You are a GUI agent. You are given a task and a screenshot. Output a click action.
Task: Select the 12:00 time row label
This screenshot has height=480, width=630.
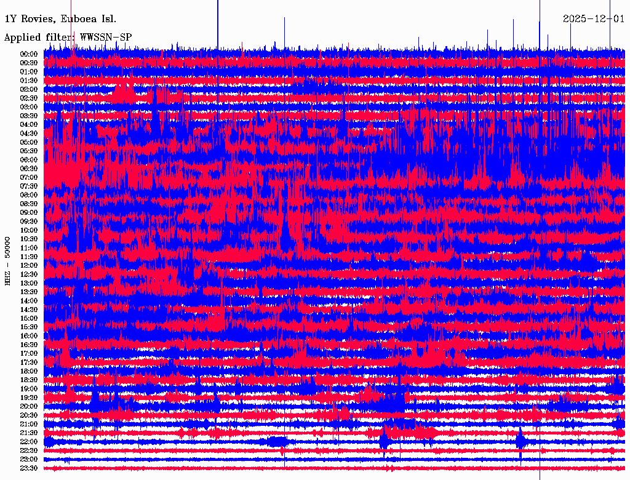click(29, 265)
